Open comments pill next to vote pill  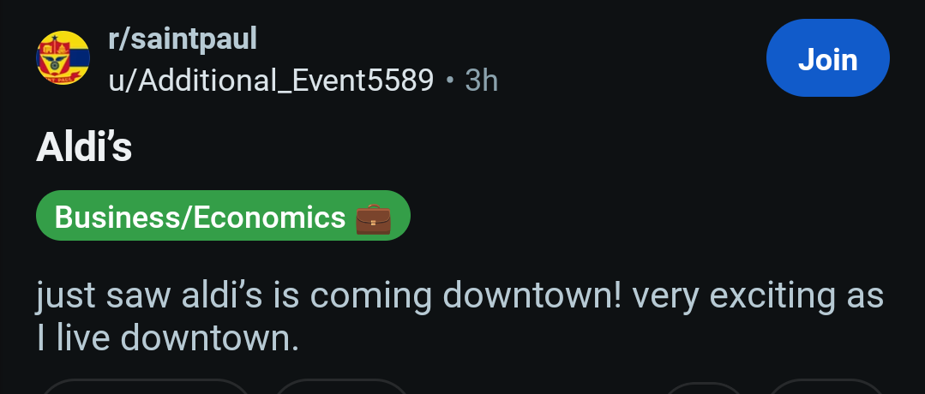click(x=342, y=387)
